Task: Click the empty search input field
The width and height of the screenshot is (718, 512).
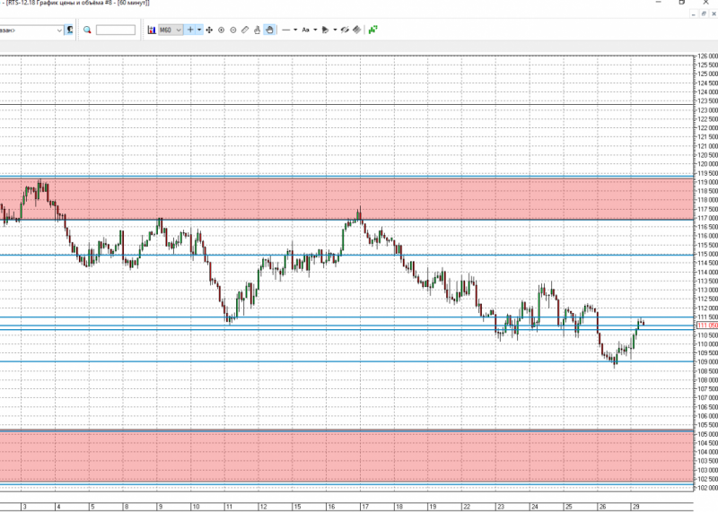Action: click(x=116, y=30)
